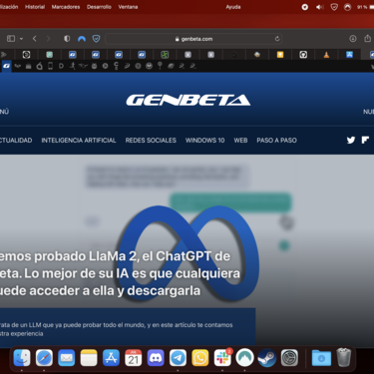The width and height of the screenshot is (374, 374).
Task: Open Calendar showing 21 in the Dock
Action: pyautogui.click(x=134, y=358)
